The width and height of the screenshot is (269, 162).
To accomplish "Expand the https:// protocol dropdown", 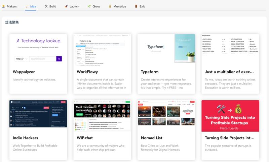I will (22, 59).
